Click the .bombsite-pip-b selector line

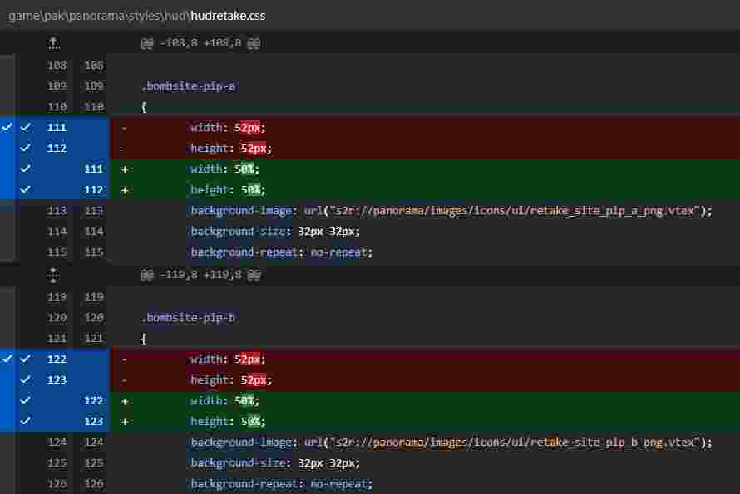pos(188,317)
